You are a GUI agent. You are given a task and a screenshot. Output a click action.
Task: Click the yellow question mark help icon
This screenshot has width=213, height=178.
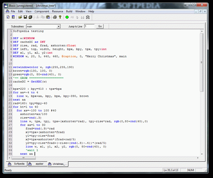pyautogui.click(x=60, y=17)
